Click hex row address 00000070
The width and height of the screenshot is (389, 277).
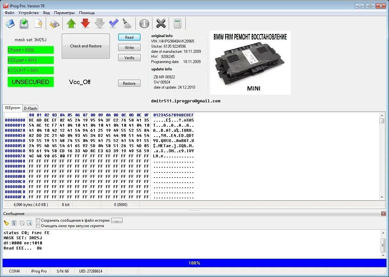point(15,156)
